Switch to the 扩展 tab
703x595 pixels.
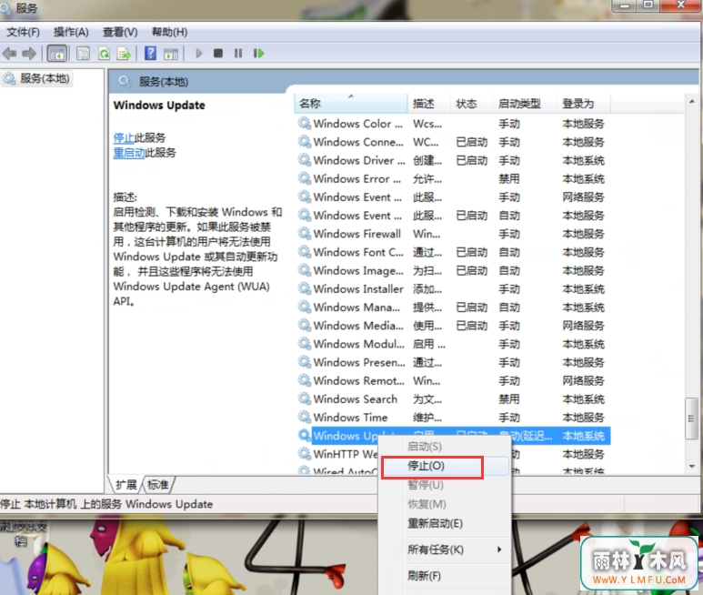[126, 485]
